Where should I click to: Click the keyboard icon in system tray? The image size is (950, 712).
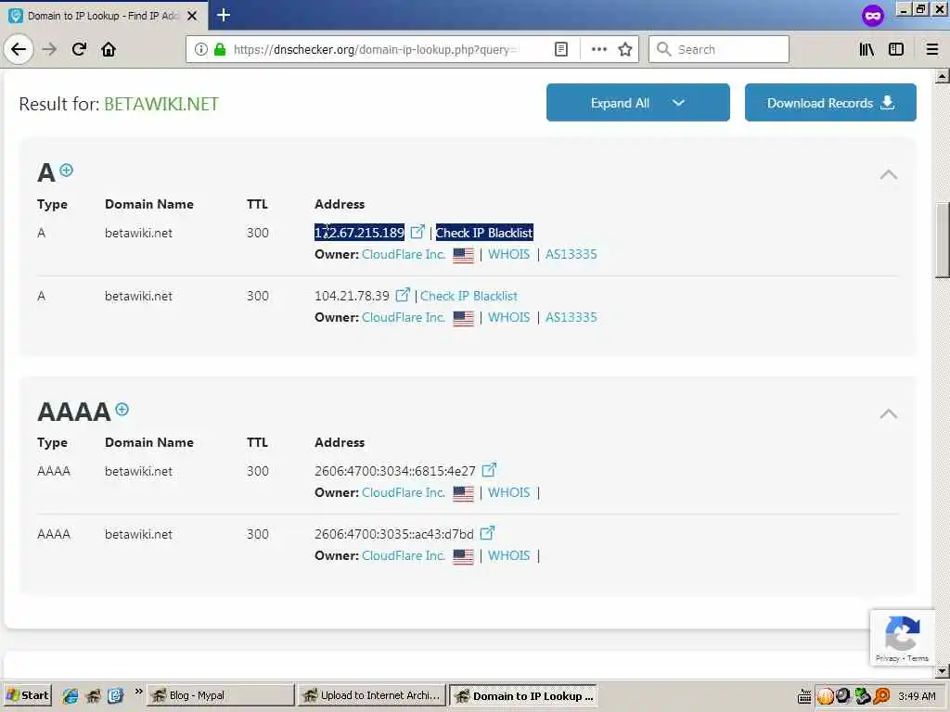click(x=804, y=696)
